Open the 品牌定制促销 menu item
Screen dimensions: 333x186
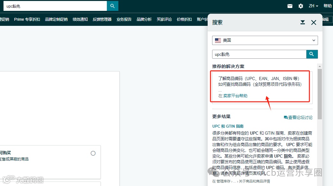click(x=56, y=19)
